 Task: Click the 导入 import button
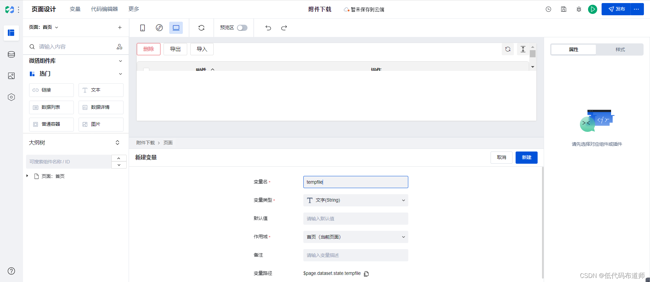click(202, 49)
